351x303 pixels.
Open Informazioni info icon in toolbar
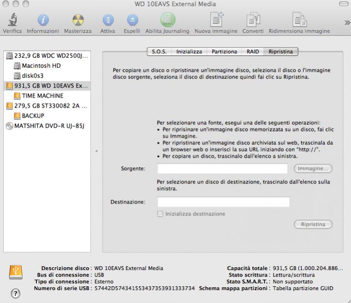point(43,20)
